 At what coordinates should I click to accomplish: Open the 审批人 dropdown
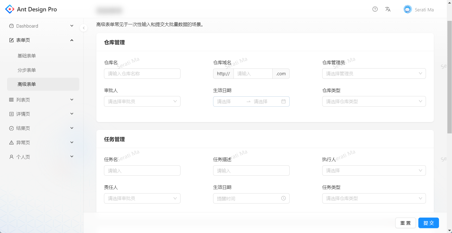pos(142,101)
